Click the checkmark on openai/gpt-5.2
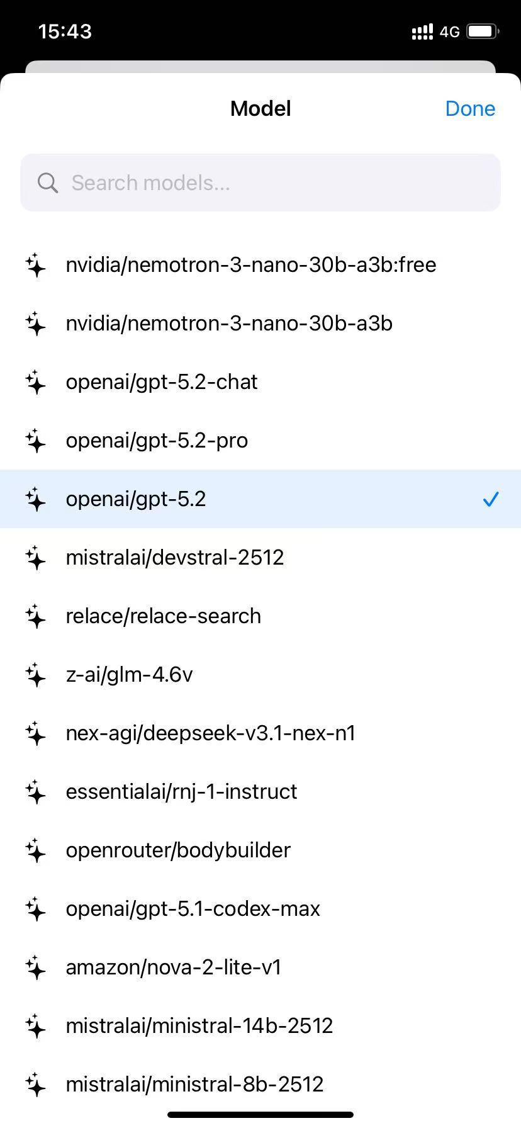The width and height of the screenshot is (521, 1128). point(490,499)
